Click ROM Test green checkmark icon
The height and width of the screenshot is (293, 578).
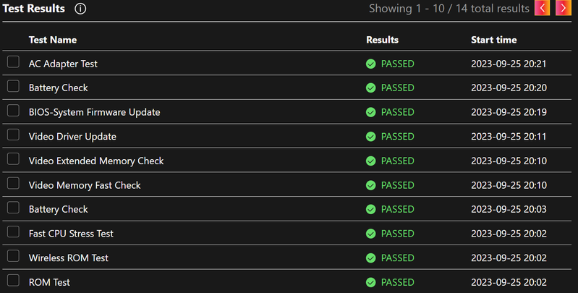pos(371,282)
